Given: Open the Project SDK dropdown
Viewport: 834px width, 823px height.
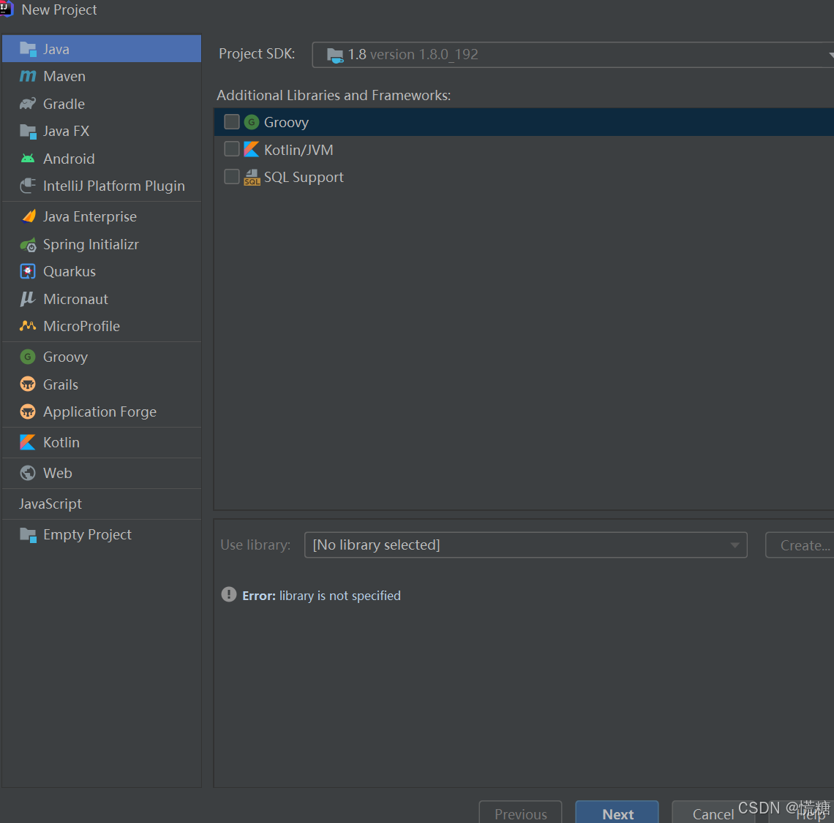Looking at the screenshot, I should (573, 55).
